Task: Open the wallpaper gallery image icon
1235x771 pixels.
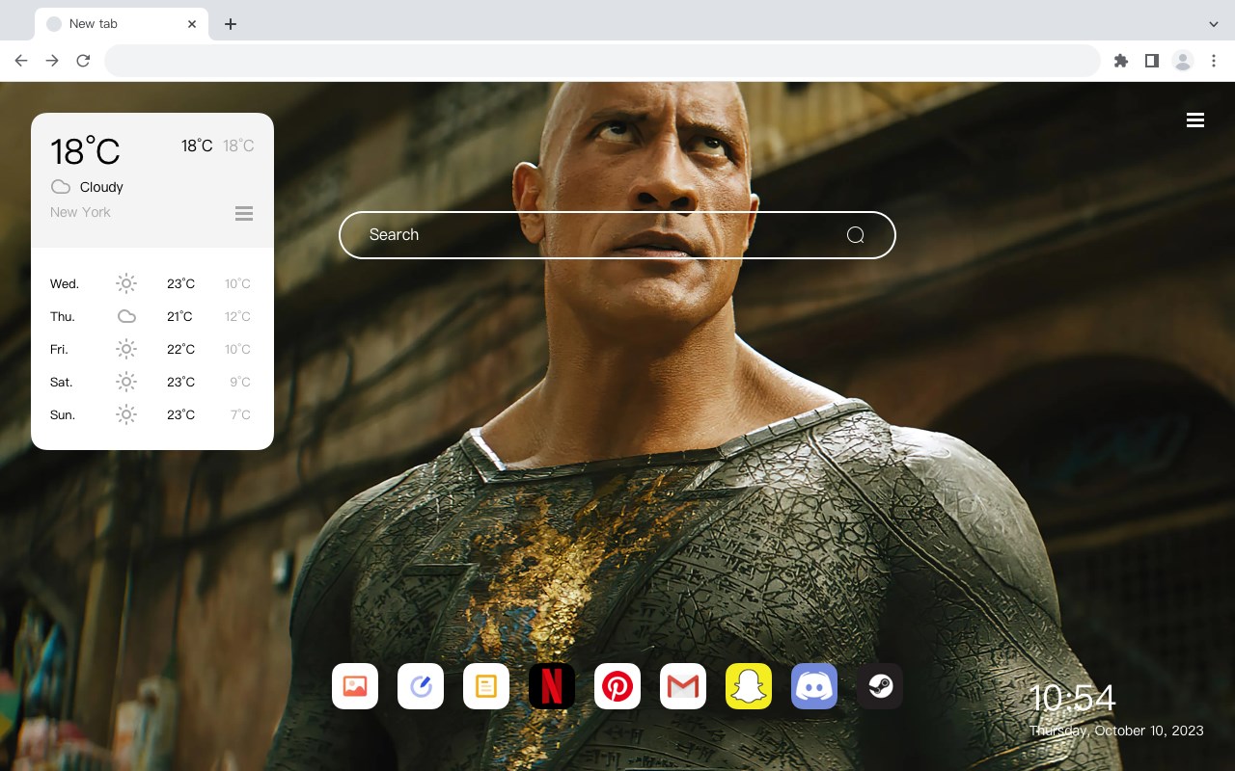Action: tap(355, 686)
